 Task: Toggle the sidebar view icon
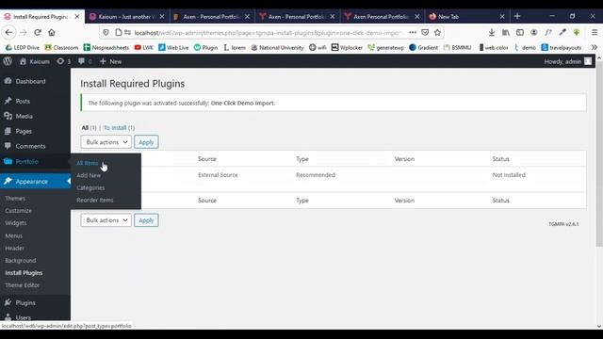tap(520, 33)
